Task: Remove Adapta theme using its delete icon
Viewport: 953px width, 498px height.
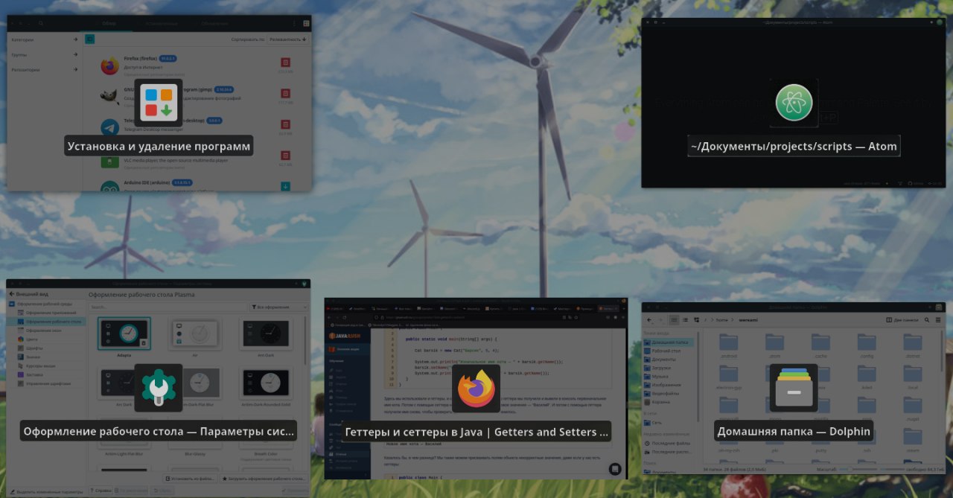Action: pyautogui.click(x=144, y=343)
